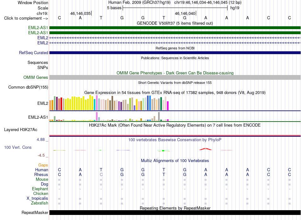Select the Chicken species row label
This screenshot has height=220, width=301.
pos(41,193)
